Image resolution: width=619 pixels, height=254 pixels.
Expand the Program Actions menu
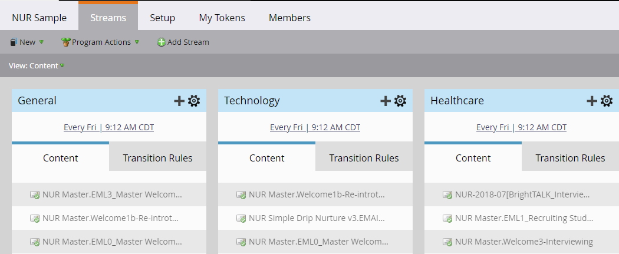click(100, 42)
